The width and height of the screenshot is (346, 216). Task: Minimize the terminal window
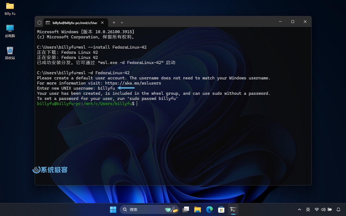pos(280,22)
